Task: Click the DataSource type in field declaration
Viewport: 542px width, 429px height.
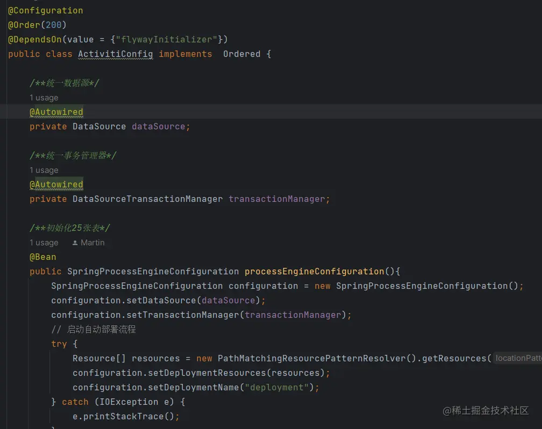Action: [99, 127]
